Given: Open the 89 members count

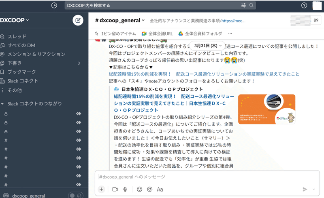Looking at the screenshot, I should (316, 20).
